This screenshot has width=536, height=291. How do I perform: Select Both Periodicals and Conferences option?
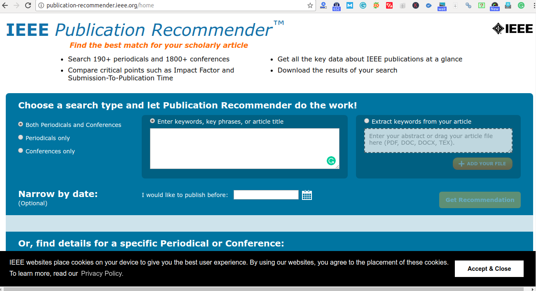[21, 124]
